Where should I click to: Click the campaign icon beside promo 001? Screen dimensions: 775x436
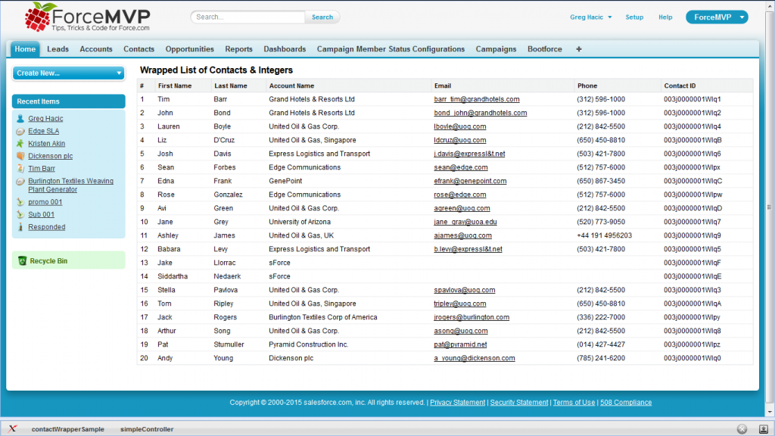(20, 202)
